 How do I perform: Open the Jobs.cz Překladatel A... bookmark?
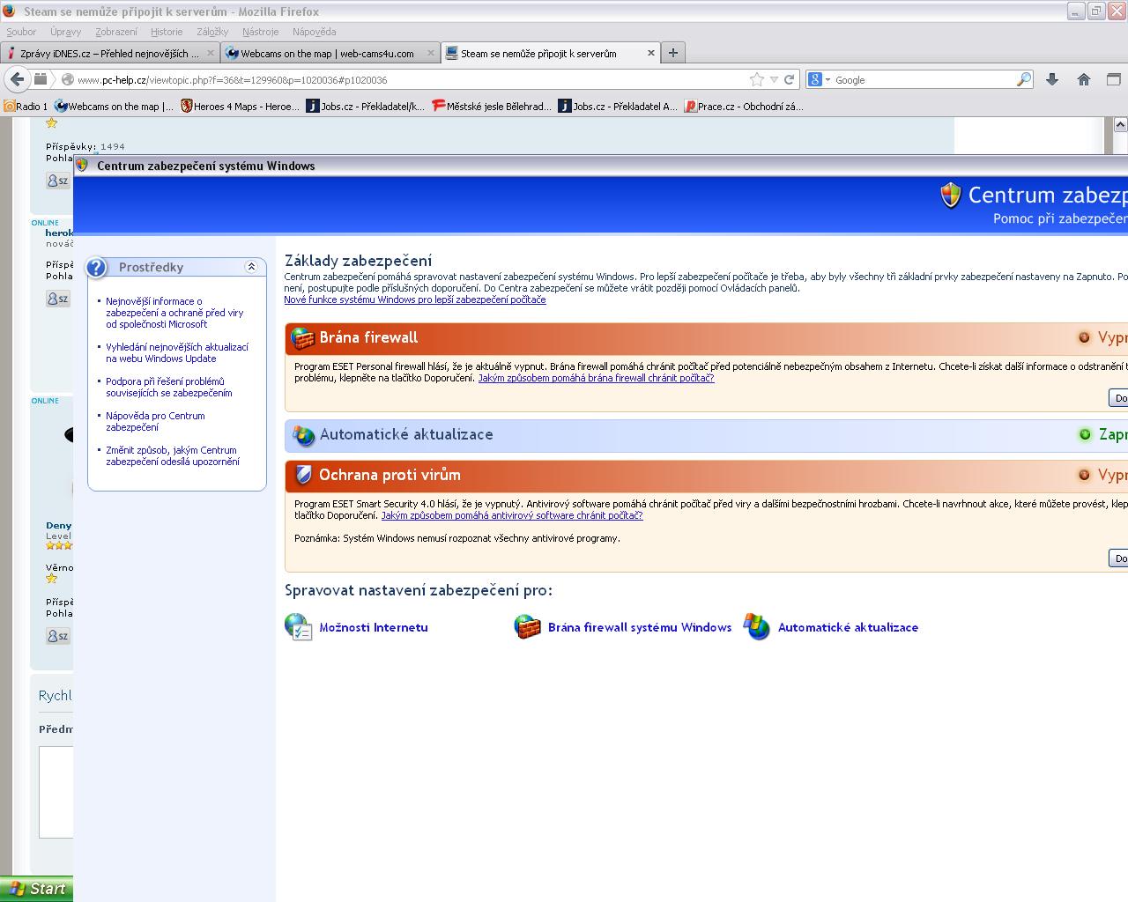(618, 107)
